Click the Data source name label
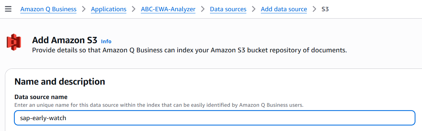 (x=41, y=97)
